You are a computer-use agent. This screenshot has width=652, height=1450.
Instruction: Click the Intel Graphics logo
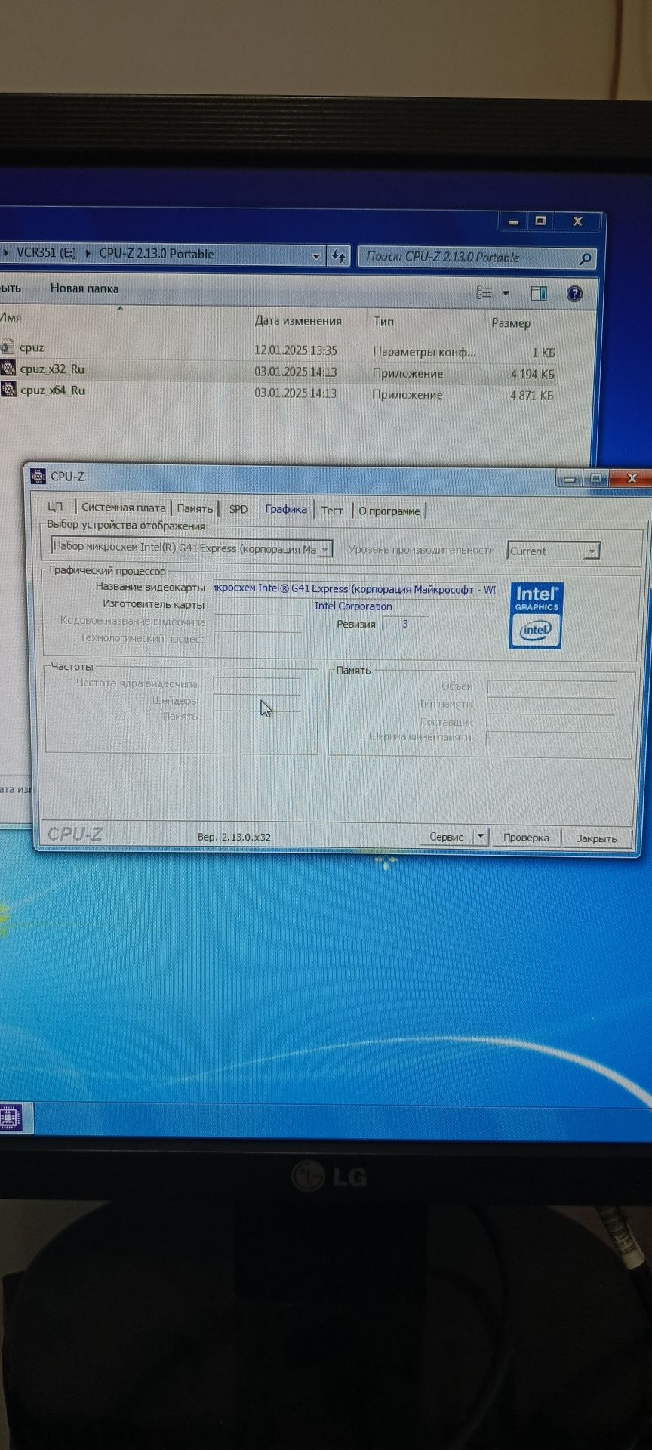click(x=536, y=615)
